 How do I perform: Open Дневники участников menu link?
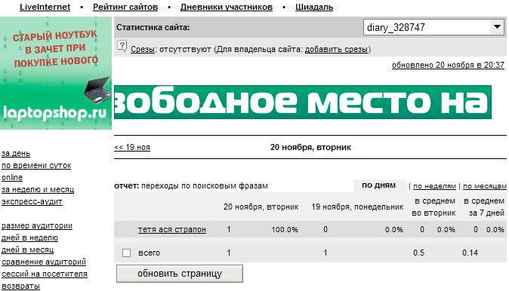(227, 7)
